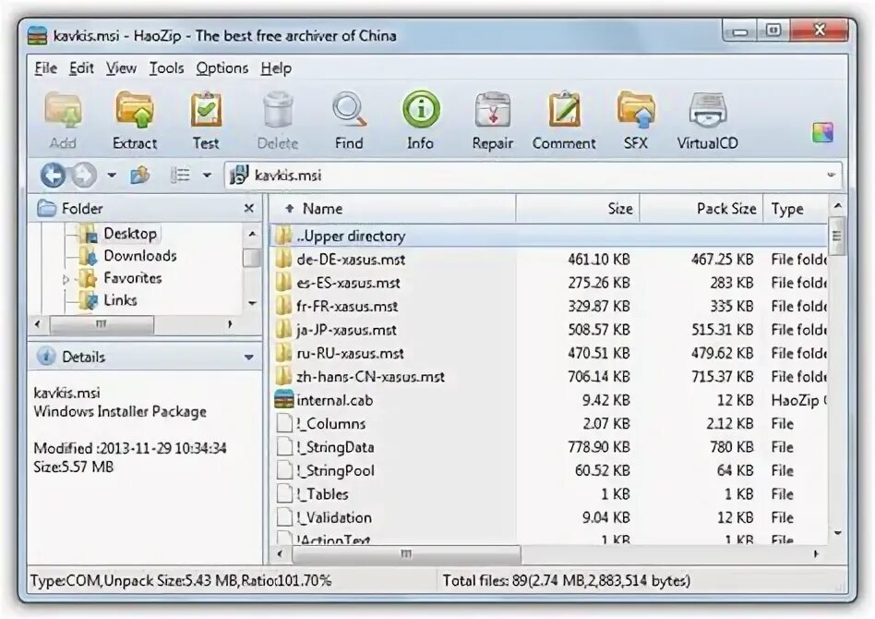Select Downloads in folder tree
The height and width of the screenshot is (619, 875).
click(x=140, y=256)
